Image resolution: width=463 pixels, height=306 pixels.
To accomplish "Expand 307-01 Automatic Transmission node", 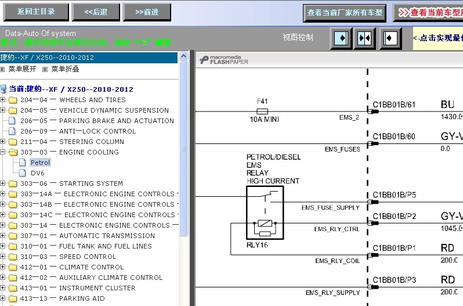I will point(3,236).
